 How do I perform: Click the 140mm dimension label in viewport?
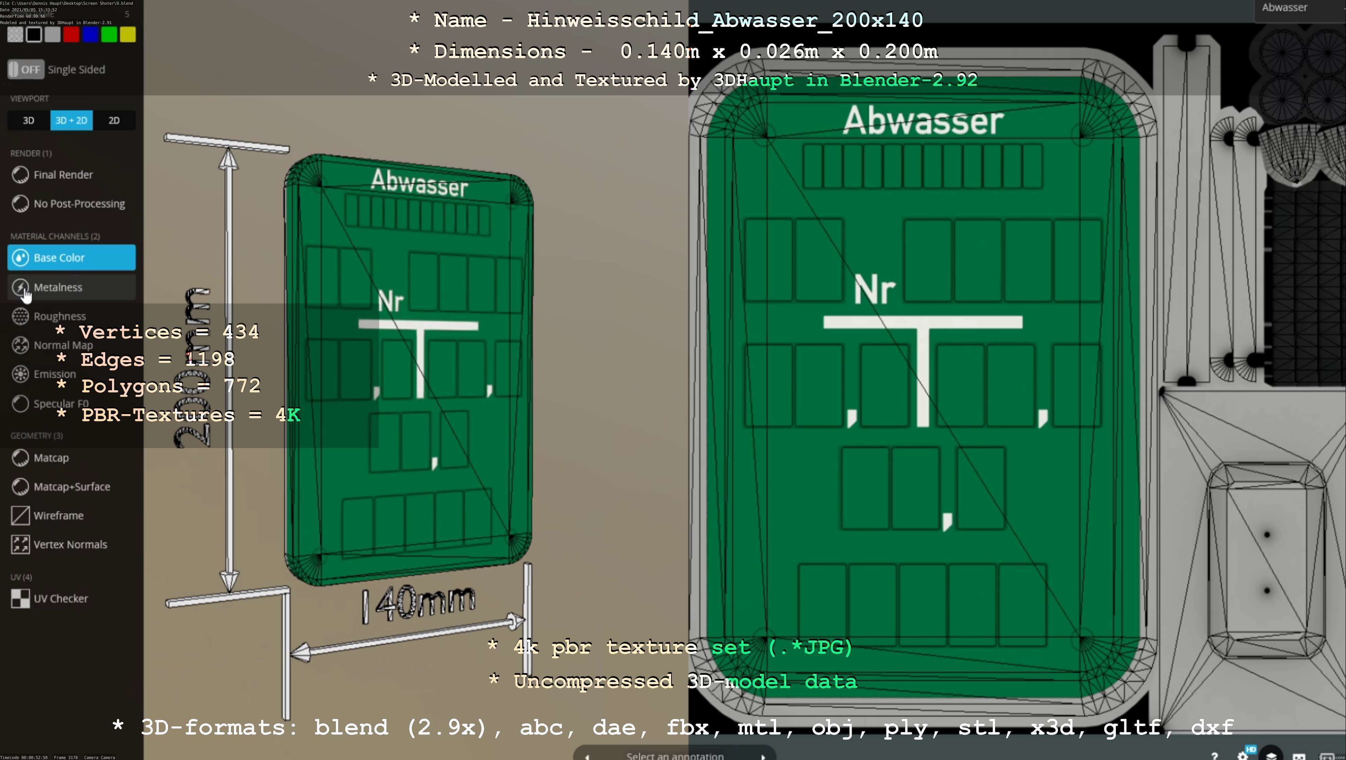[x=419, y=604]
